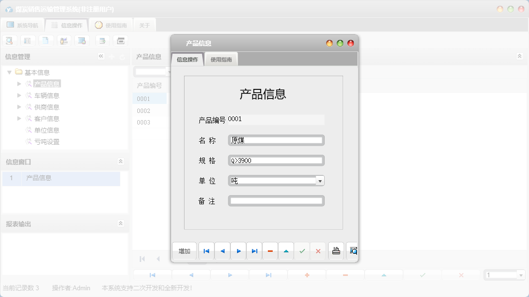Jump to first record in the product dialog
Screen dimensions: 529x297
pyautogui.click(x=206, y=251)
